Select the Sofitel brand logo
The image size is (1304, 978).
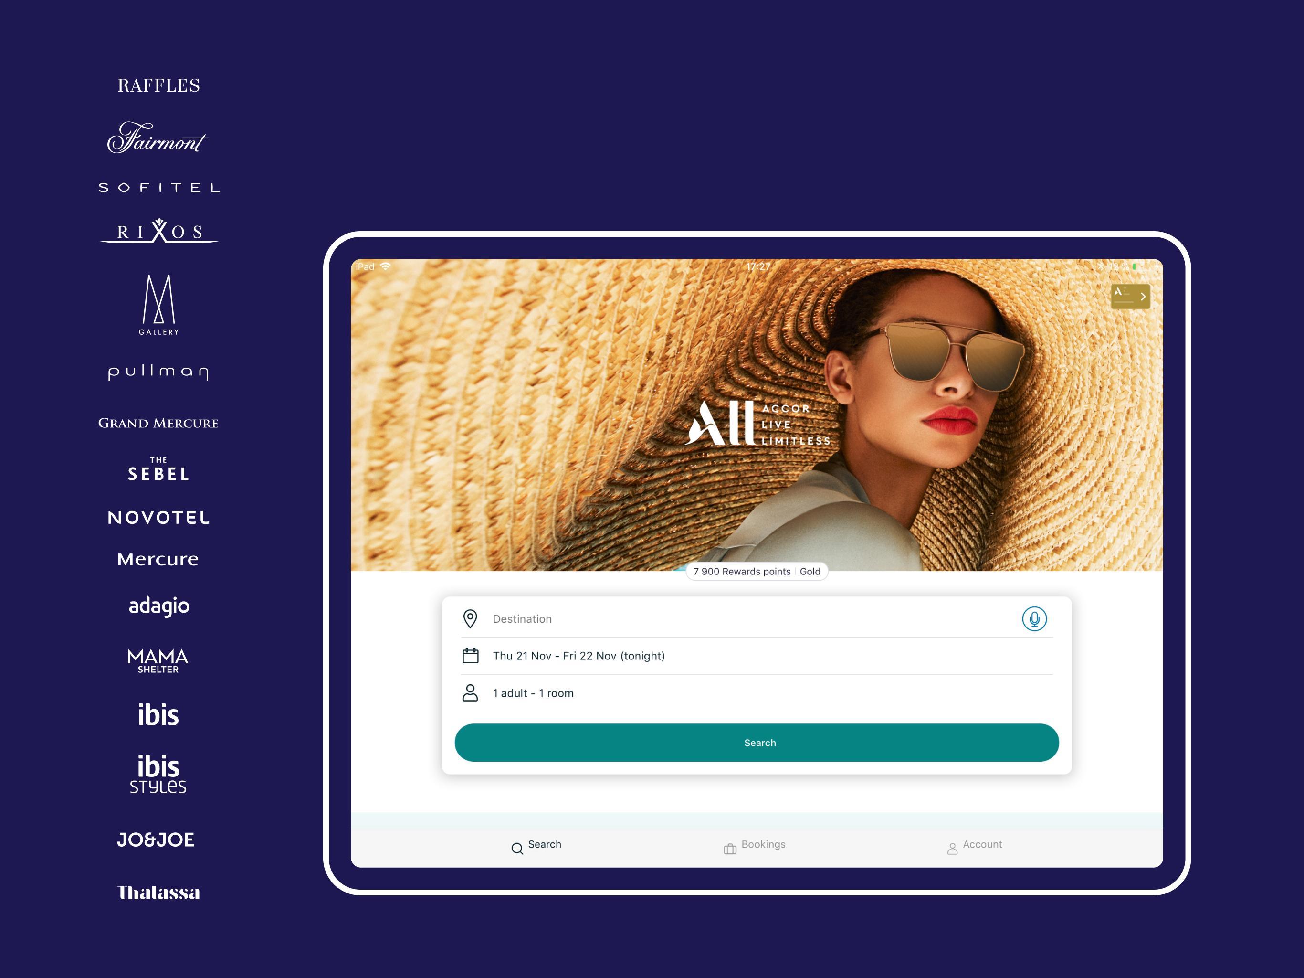pos(159,188)
